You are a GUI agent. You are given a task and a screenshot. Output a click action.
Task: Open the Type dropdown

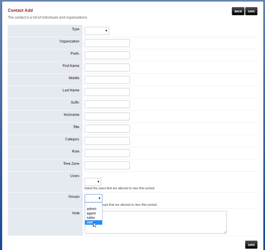click(96, 31)
